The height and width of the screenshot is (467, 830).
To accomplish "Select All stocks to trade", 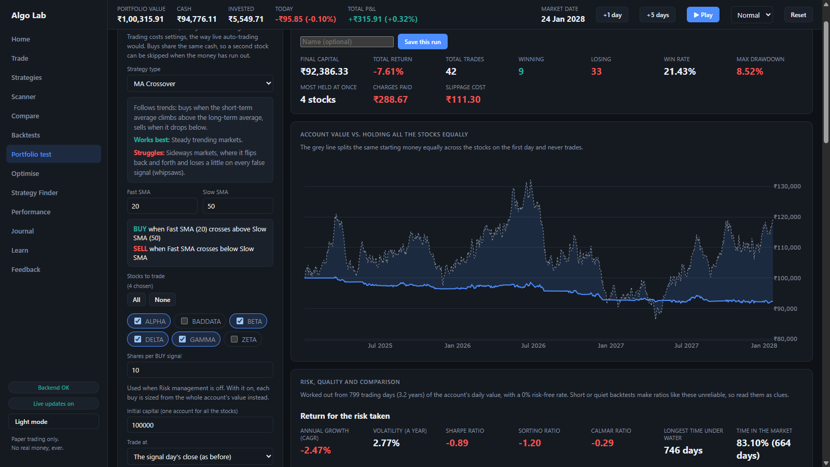I will [136, 299].
